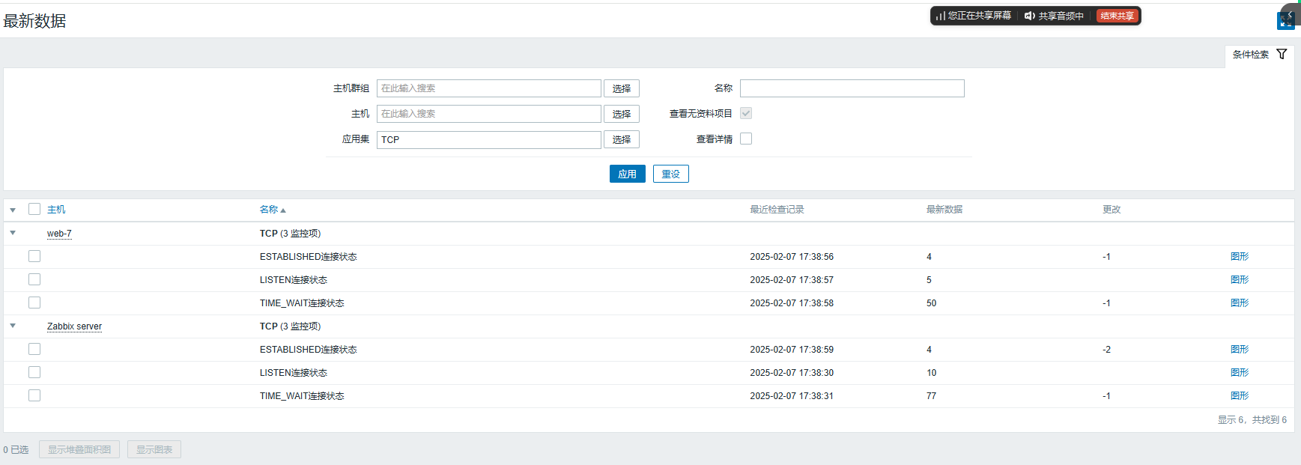
Task: Open 图形 for Zabbix server LISTEN row
Action: coord(1240,373)
